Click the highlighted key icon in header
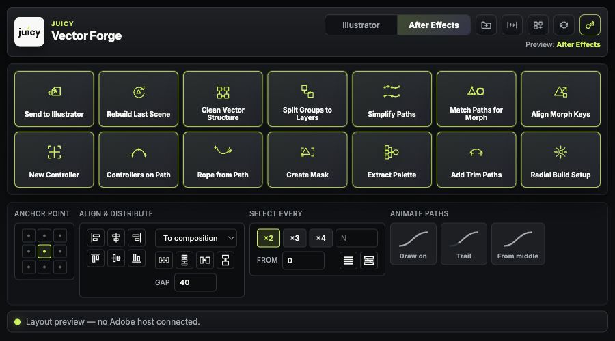615x341 pixels. (x=590, y=25)
